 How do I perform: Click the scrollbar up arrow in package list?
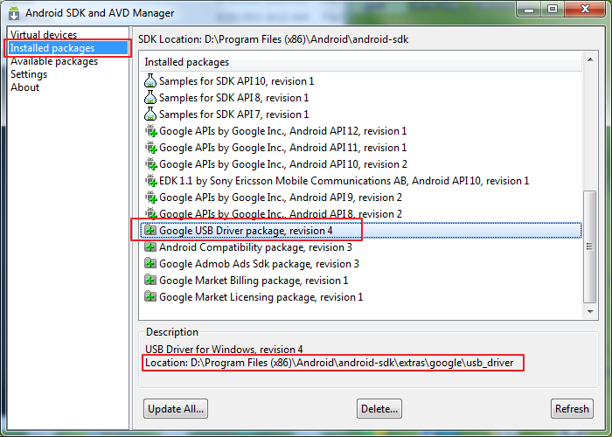point(590,59)
